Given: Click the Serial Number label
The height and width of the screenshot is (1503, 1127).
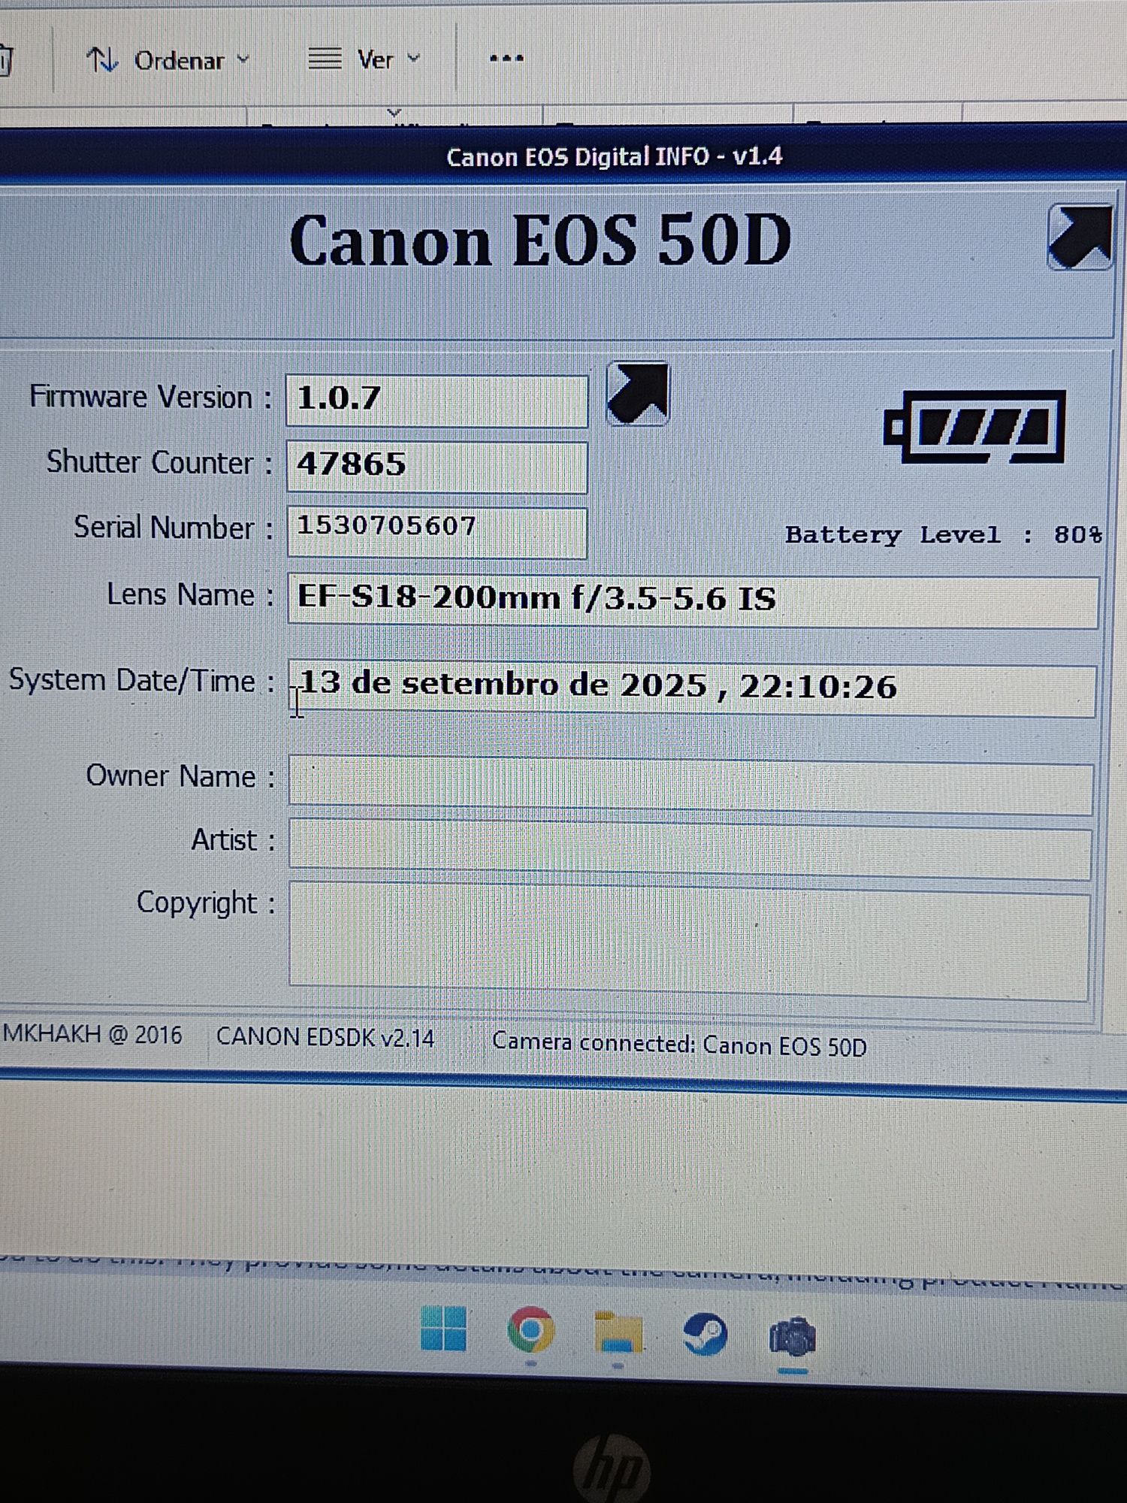Looking at the screenshot, I should 173,528.
